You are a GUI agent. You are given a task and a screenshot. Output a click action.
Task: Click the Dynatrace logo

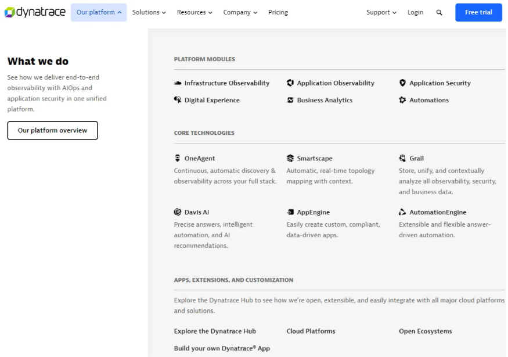[35, 12]
